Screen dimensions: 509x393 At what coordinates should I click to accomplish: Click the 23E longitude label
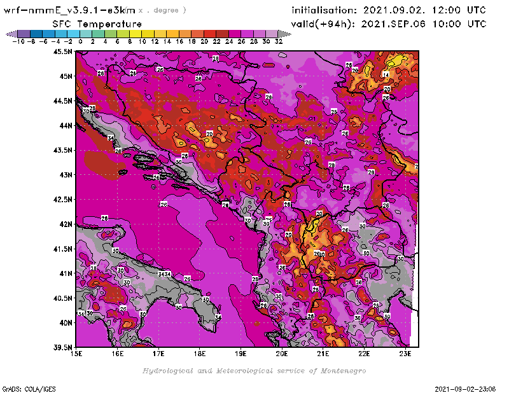point(405,354)
